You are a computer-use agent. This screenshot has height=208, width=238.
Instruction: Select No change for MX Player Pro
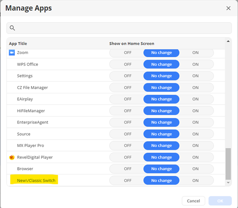coord(161,146)
